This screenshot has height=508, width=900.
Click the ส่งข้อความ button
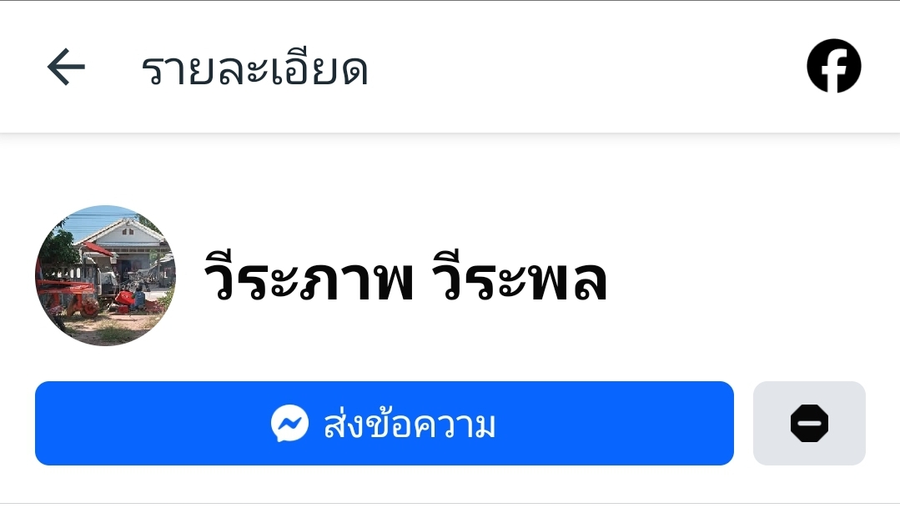pos(385,424)
